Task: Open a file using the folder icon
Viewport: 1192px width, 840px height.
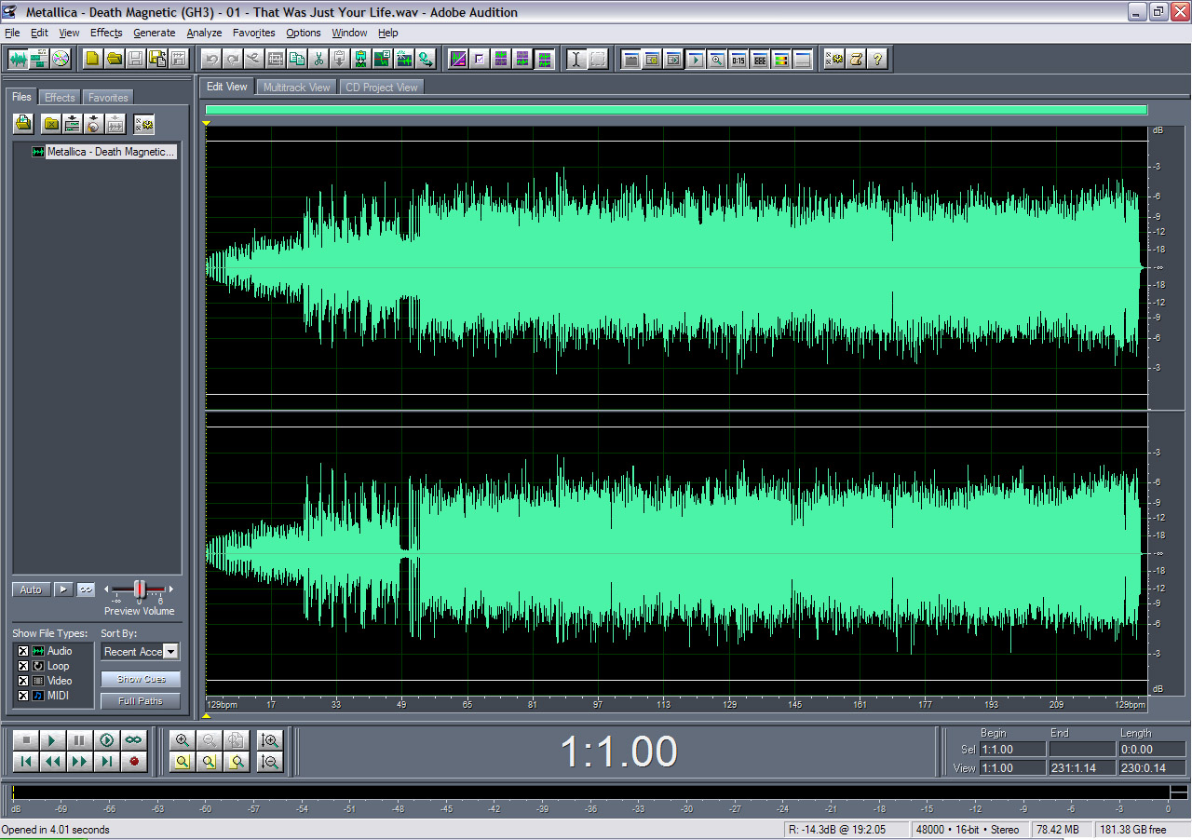Action: click(114, 59)
